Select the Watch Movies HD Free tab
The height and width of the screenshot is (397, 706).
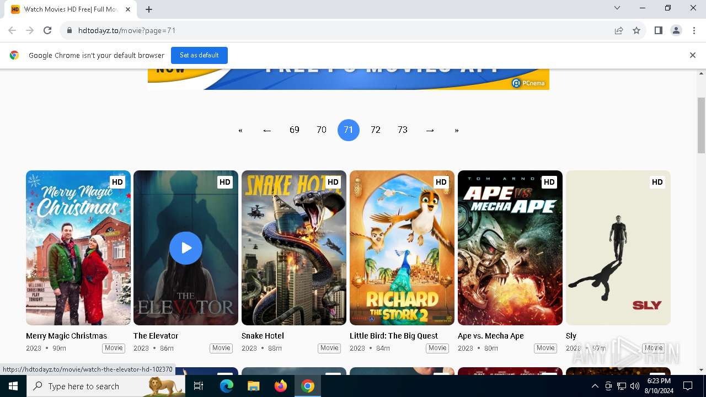click(71, 9)
